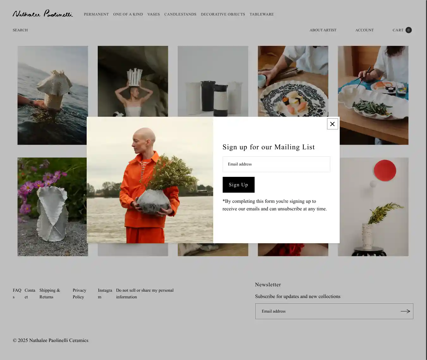
Task: Click the Nathalee Paolinelli logo
Action: 43,14
